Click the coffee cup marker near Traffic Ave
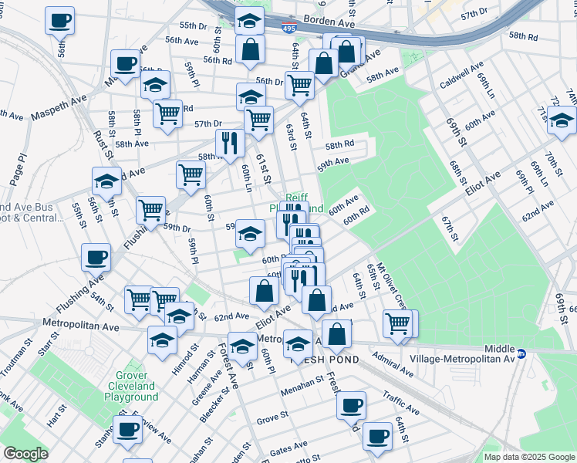 click(x=350, y=405)
